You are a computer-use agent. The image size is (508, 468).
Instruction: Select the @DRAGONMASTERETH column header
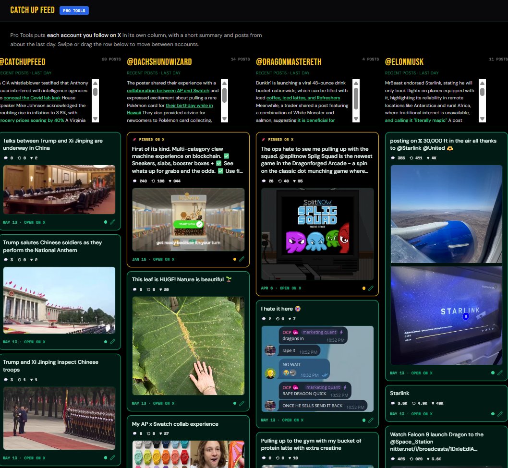click(289, 61)
